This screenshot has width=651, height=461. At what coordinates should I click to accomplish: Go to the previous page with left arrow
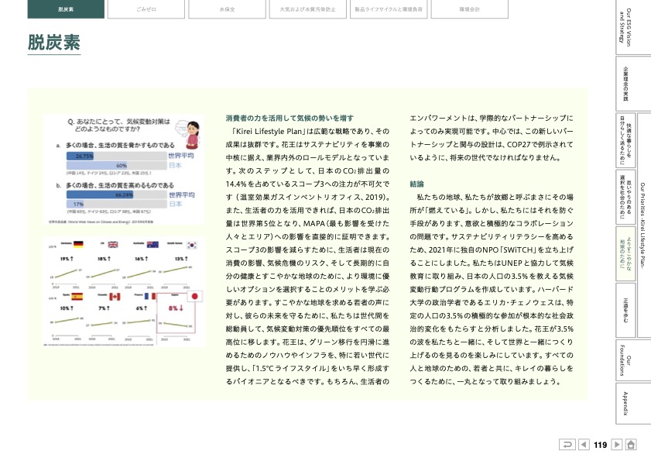tap(584, 445)
